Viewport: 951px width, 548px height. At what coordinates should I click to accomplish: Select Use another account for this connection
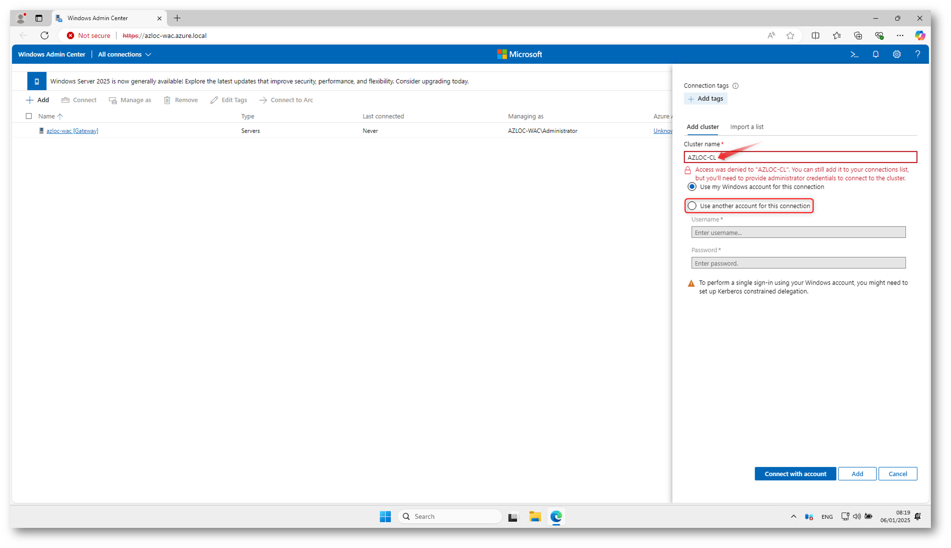(692, 206)
